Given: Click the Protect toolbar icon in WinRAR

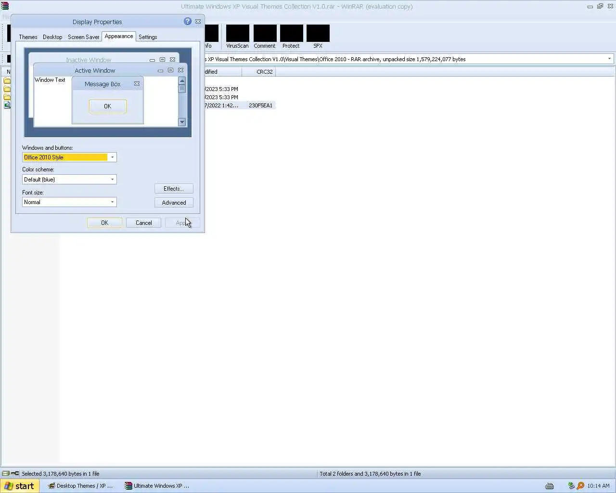Looking at the screenshot, I should [291, 33].
